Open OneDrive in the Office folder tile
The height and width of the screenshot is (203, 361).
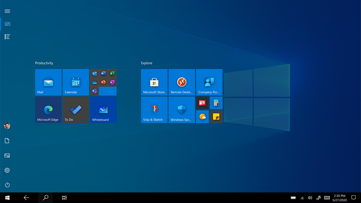point(94,82)
